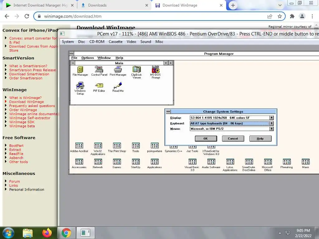Expand the Mouse dropdown arrow

point(272,129)
